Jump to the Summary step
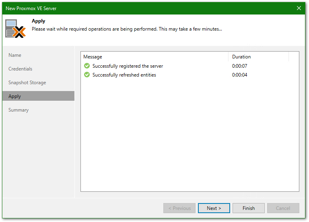The width and height of the screenshot is (309, 222). (19, 110)
